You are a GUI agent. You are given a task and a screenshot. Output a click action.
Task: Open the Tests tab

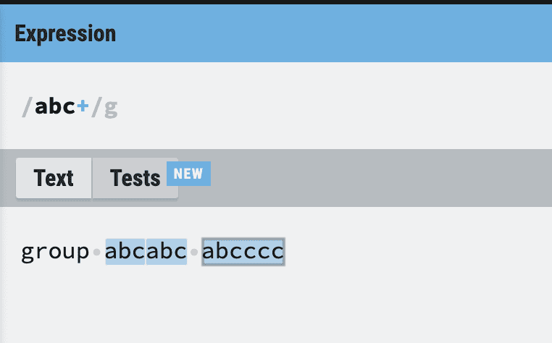pyautogui.click(x=135, y=178)
